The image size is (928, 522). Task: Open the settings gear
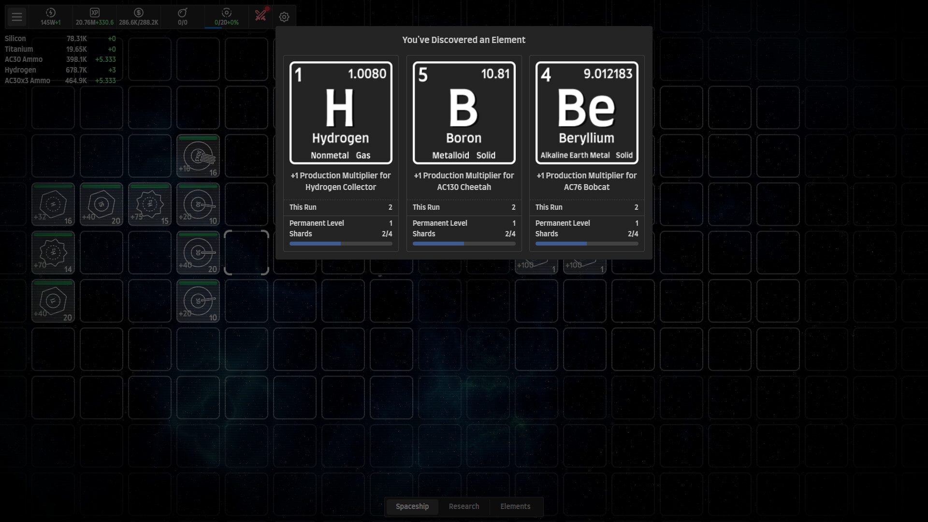click(x=284, y=17)
